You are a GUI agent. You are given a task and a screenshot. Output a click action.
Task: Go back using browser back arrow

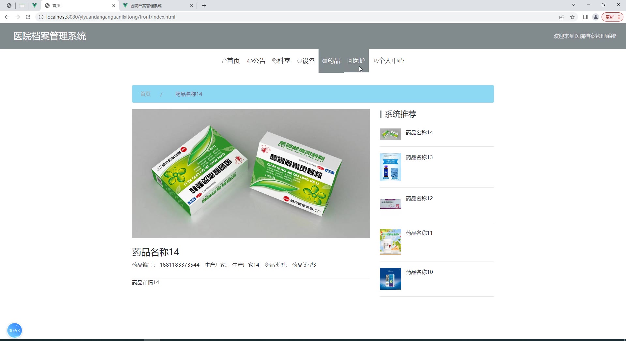click(7, 17)
